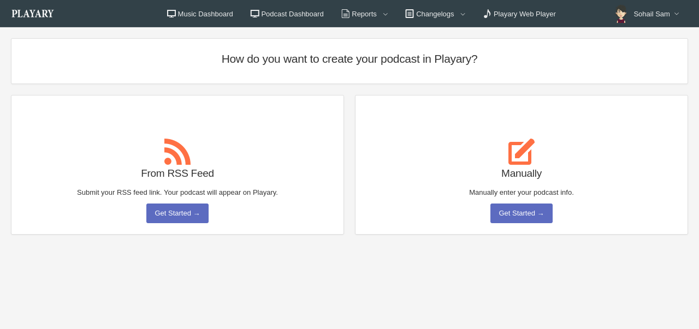699x329 pixels.
Task: Click the From RSS Feed heading text
Action: click(177, 174)
